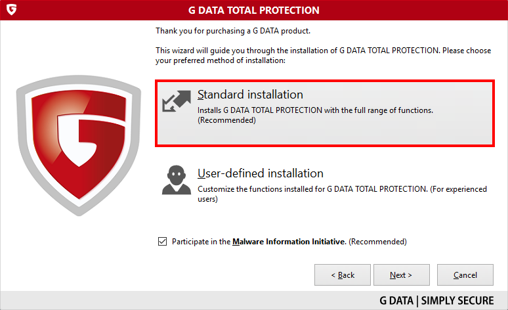Open the Malware Information Initiative link
508x310 pixels.
click(289, 242)
